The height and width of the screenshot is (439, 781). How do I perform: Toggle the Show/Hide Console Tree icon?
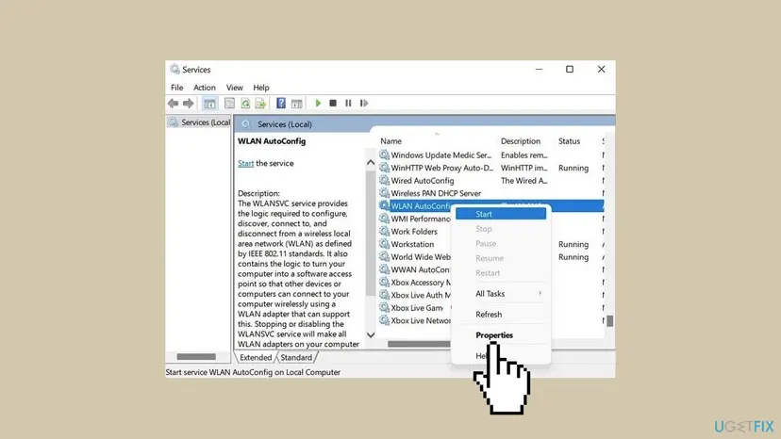click(x=209, y=103)
